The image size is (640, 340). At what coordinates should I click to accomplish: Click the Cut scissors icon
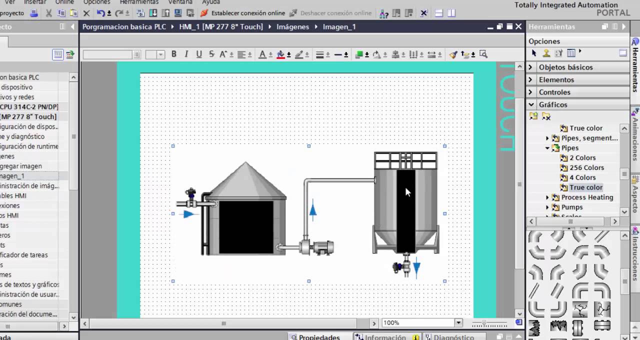pyautogui.click(x=48, y=13)
